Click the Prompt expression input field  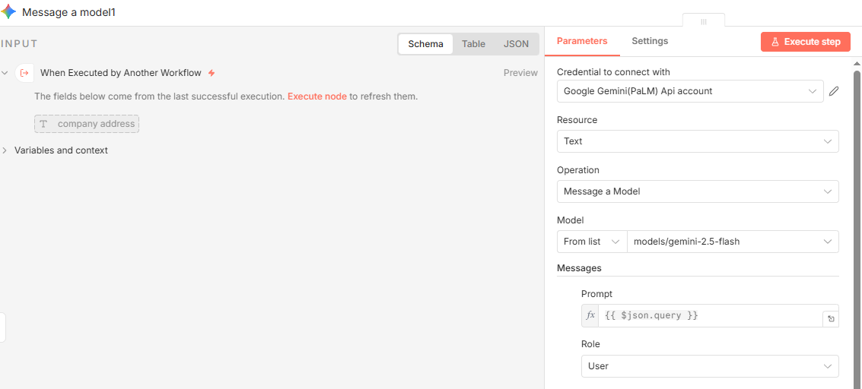(x=708, y=315)
